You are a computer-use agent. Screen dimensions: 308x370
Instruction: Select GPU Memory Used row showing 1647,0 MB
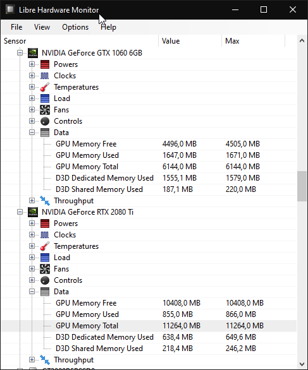(x=149, y=155)
